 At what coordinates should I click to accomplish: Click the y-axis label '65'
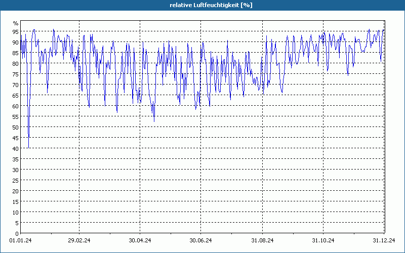(x=16, y=96)
